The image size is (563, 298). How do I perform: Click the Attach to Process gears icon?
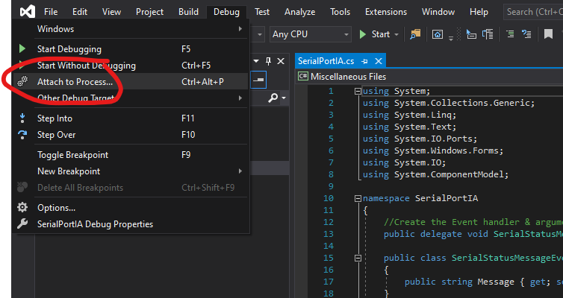(x=22, y=82)
